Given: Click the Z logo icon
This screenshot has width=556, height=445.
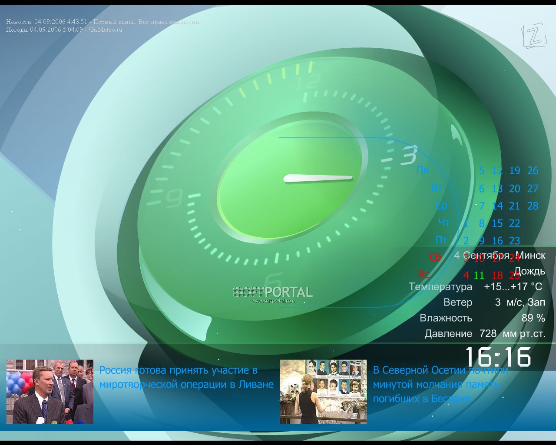Looking at the screenshot, I should click(x=533, y=35).
